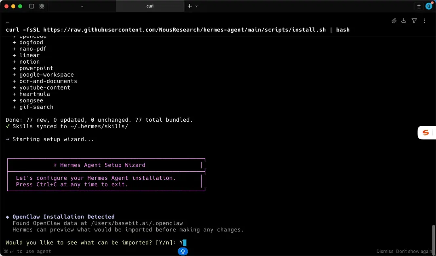
Task: Click the curl install command text
Action: pos(178,30)
